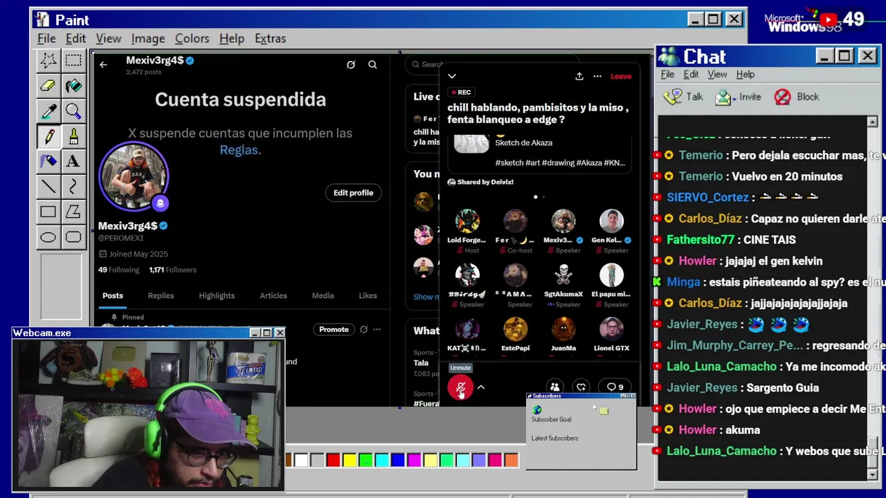Switch to the Replies tab

[161, 295]
